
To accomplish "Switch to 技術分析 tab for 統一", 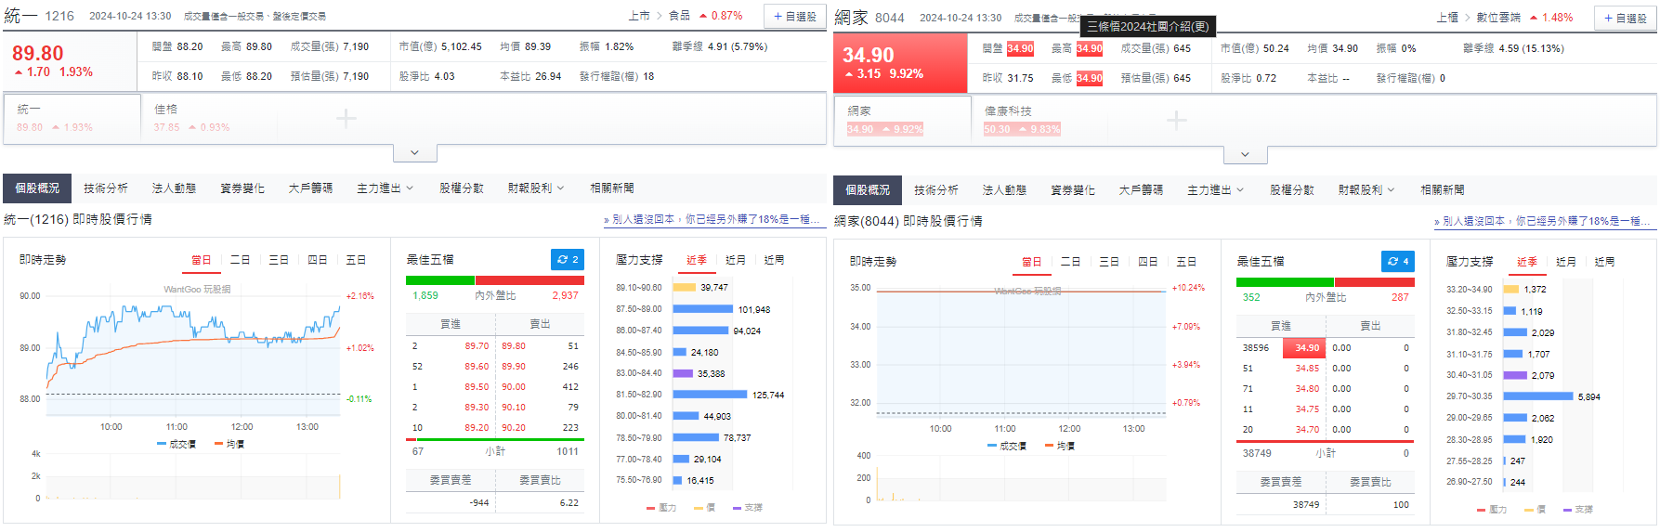I will [x=106, y=188].
